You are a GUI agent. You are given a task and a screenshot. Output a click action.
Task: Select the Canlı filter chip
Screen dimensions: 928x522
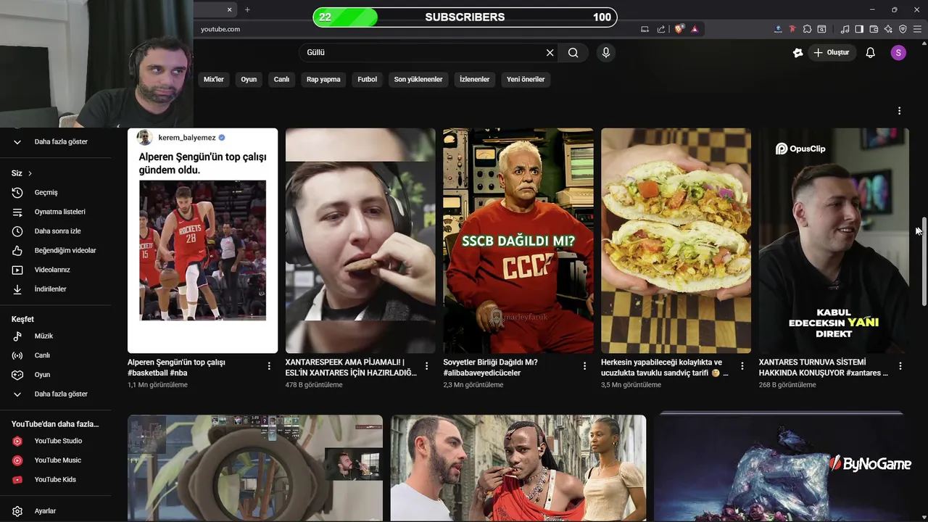pyautogui.click(x=281, y=80)
